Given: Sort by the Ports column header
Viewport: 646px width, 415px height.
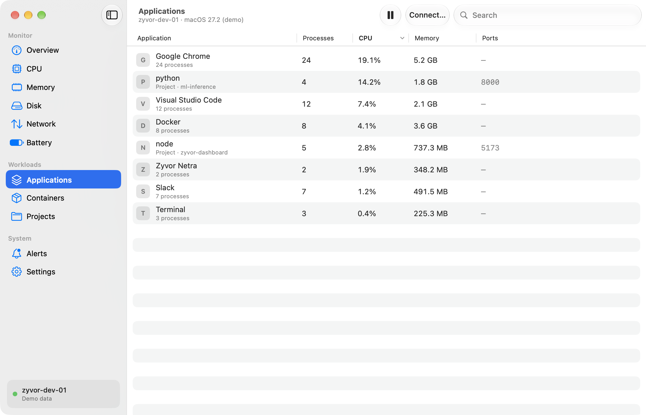Looking at the screenshot, I should pyautogui.click(x=490, y=38).
